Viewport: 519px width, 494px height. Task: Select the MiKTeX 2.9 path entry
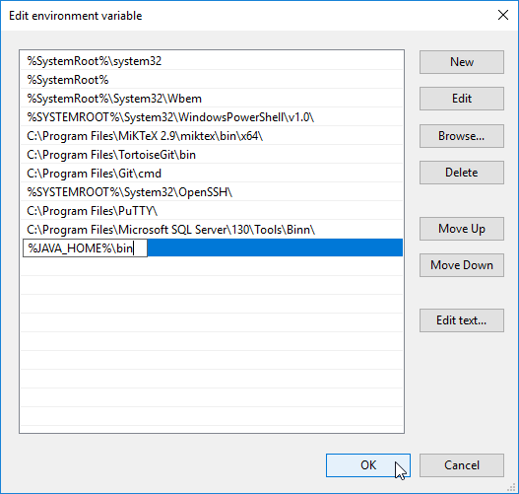point(212,136)
